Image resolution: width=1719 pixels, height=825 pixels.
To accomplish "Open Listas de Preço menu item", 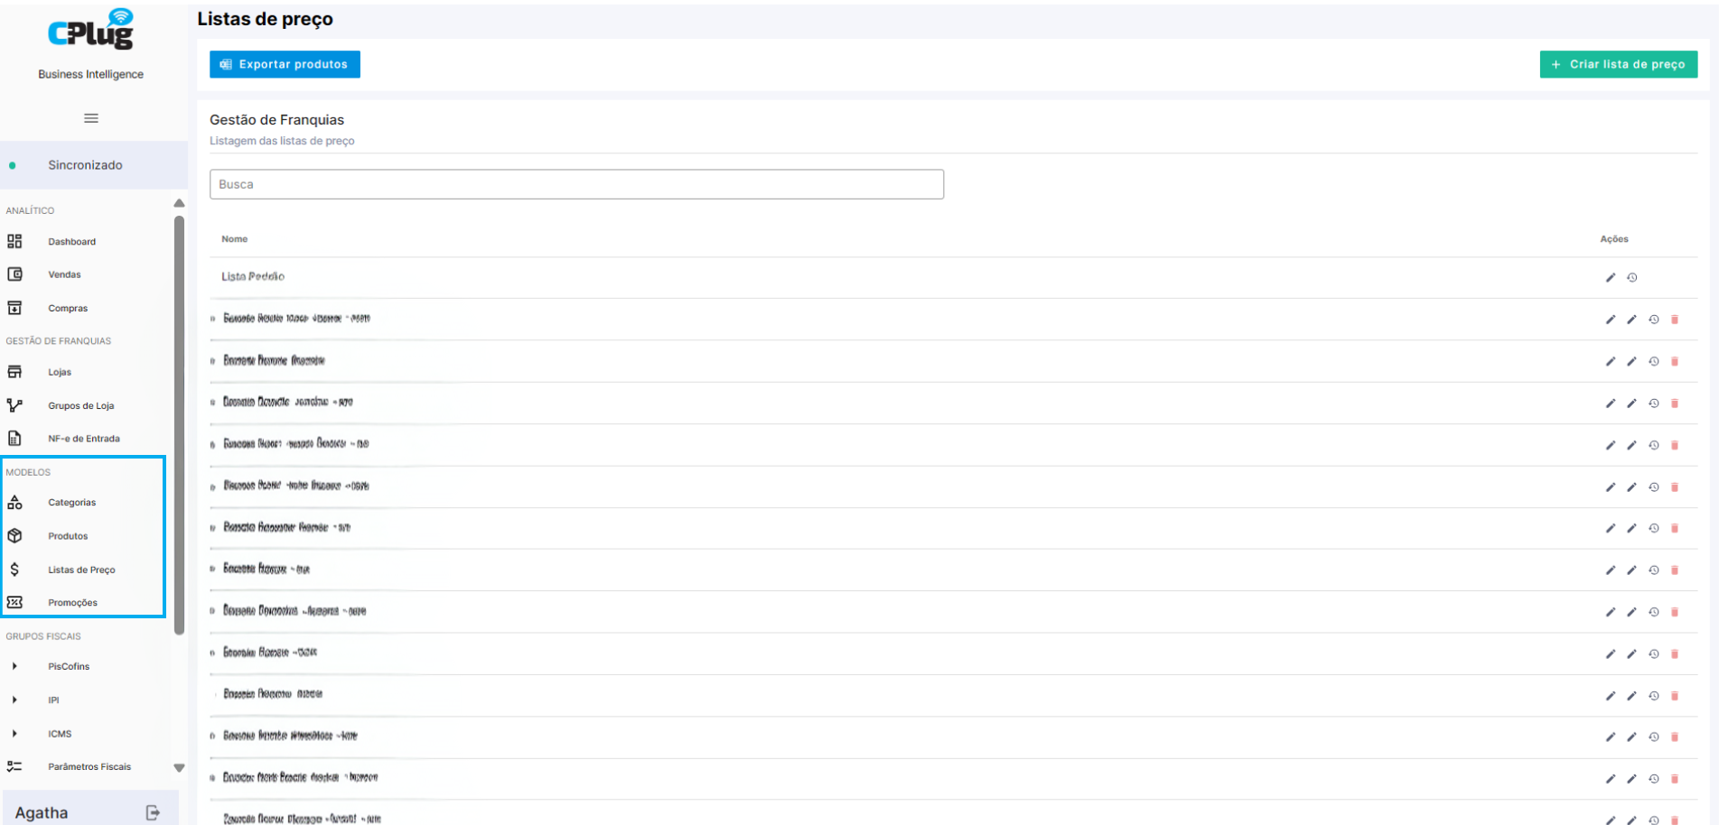I will pos(82,570).
